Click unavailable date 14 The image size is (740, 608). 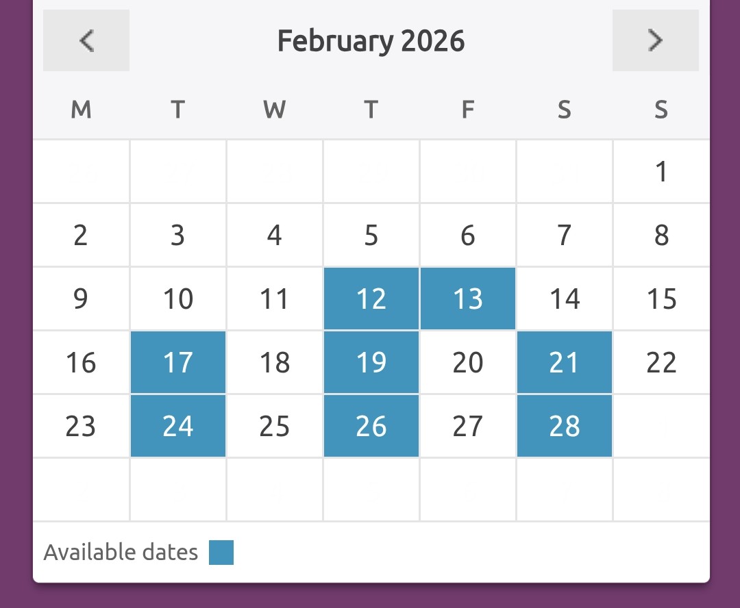(565, 299)
